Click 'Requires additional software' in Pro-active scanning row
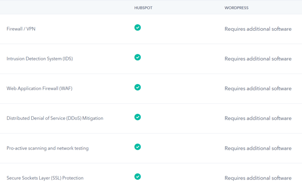This screenshot has width=302, height=191. [x=258, y=148]
